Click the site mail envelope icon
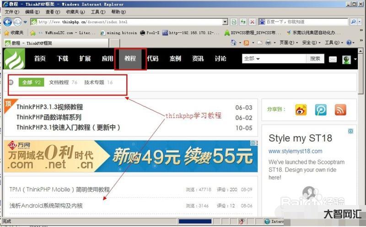 [x=333, y=59]
